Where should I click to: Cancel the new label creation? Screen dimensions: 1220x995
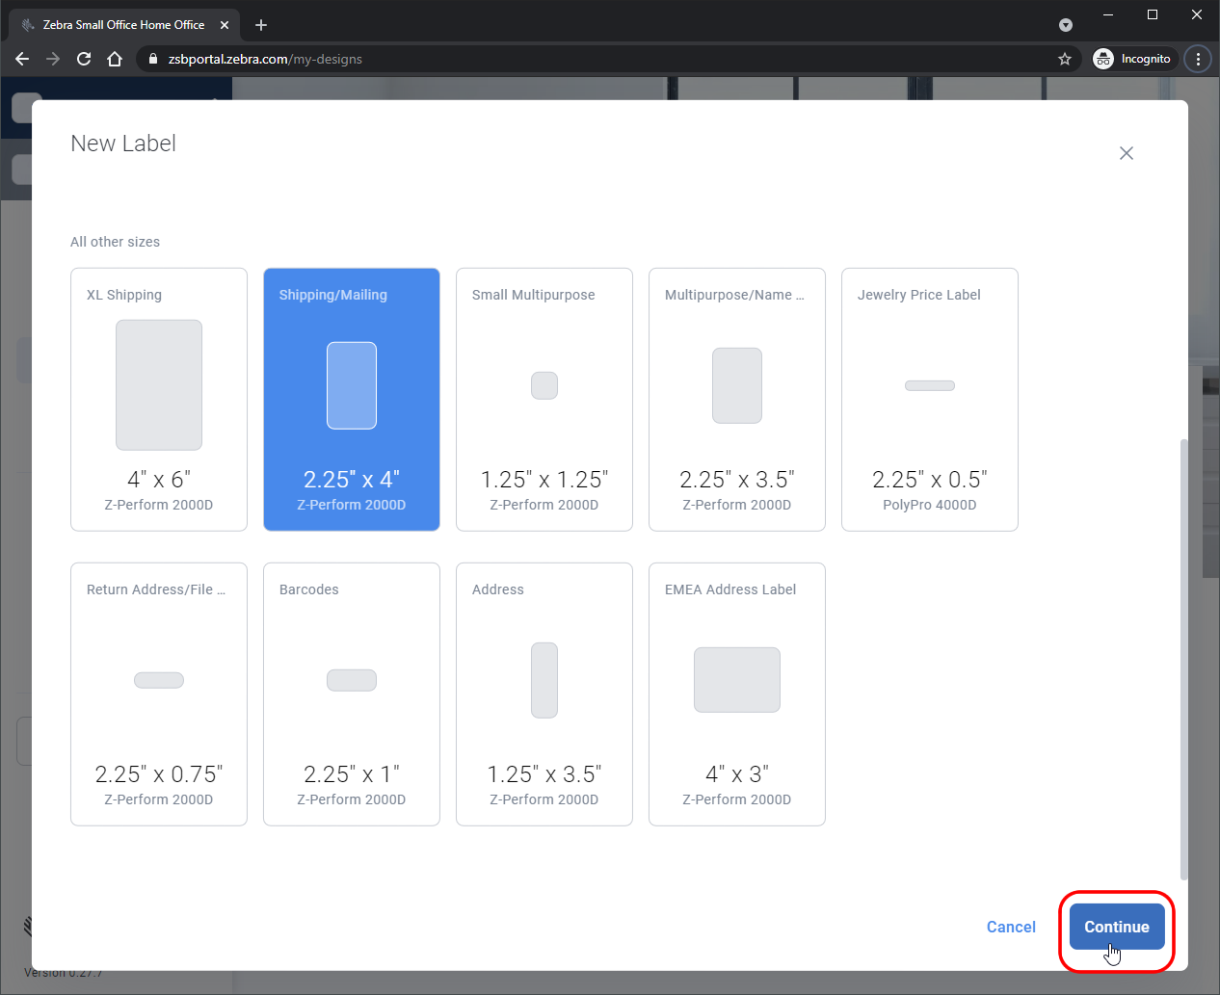tap(1010, 927)
